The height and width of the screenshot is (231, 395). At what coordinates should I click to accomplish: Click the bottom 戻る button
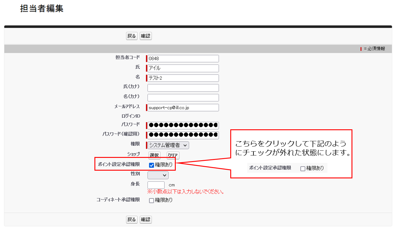click(x=131, y=220)
